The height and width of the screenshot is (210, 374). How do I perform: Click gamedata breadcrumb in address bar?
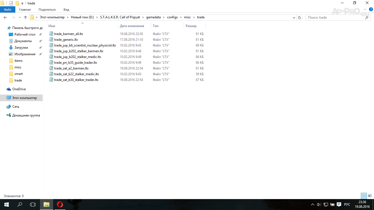[153, 17]
